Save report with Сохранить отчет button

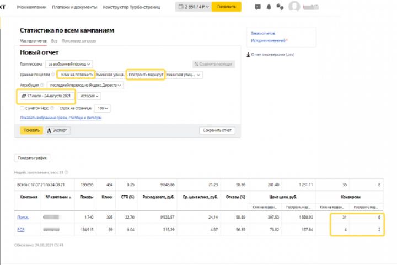click(217, 130)
